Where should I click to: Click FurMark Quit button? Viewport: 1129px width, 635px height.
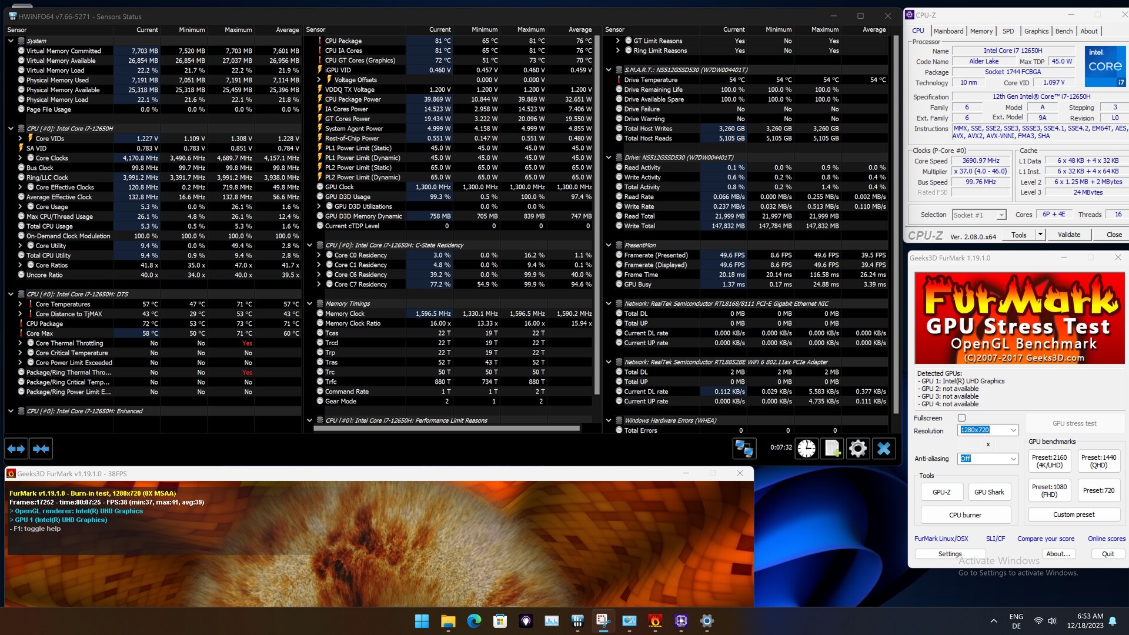tap(1108, 554)
